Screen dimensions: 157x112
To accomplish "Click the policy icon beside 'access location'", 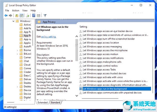I will pos(81,43).
